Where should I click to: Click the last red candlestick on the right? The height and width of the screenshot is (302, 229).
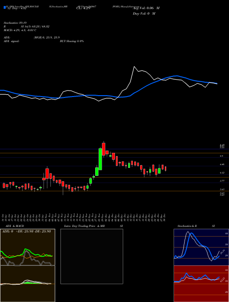pos(165,169)
